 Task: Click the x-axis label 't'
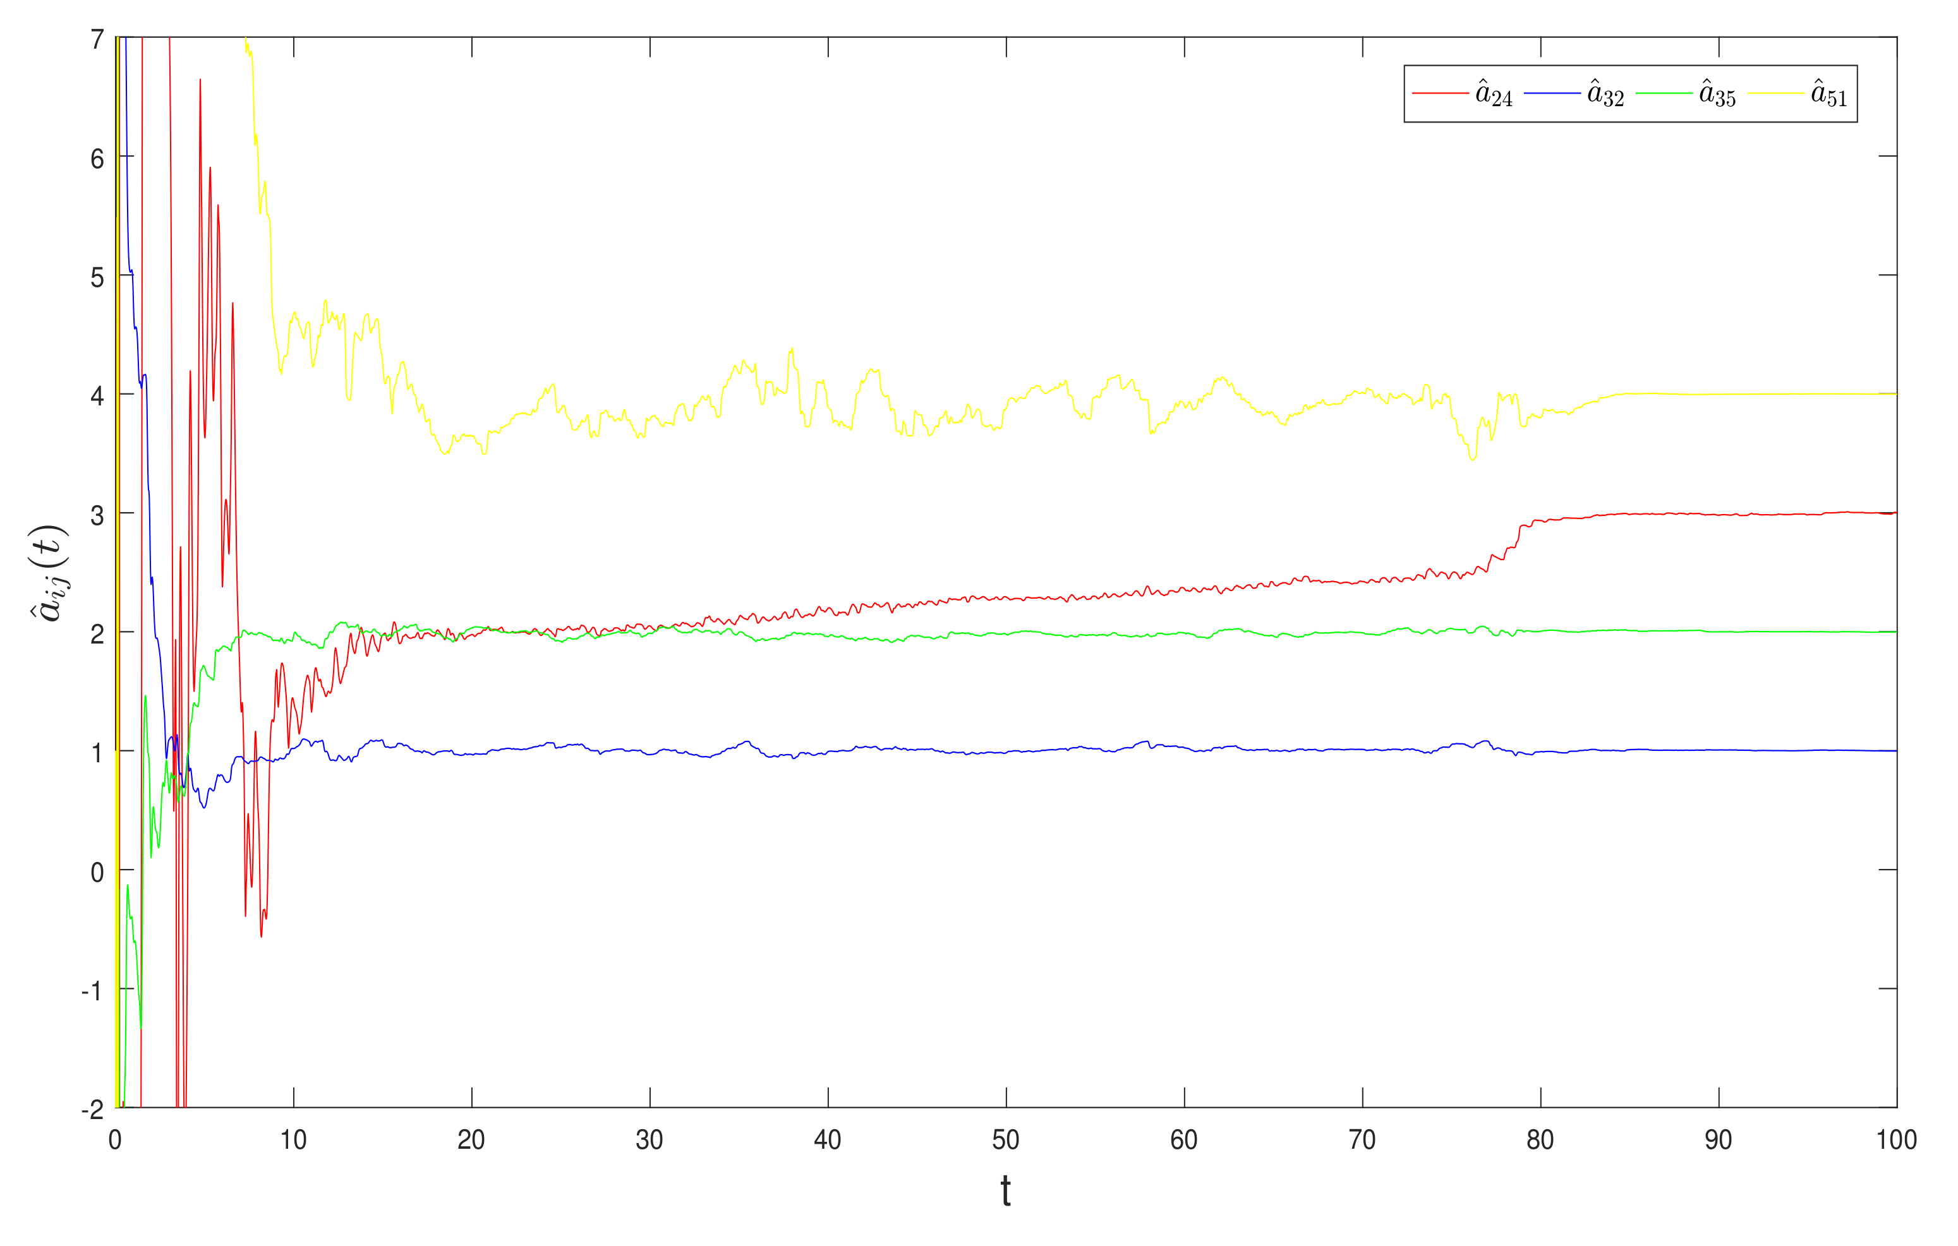(1005, 1192)
